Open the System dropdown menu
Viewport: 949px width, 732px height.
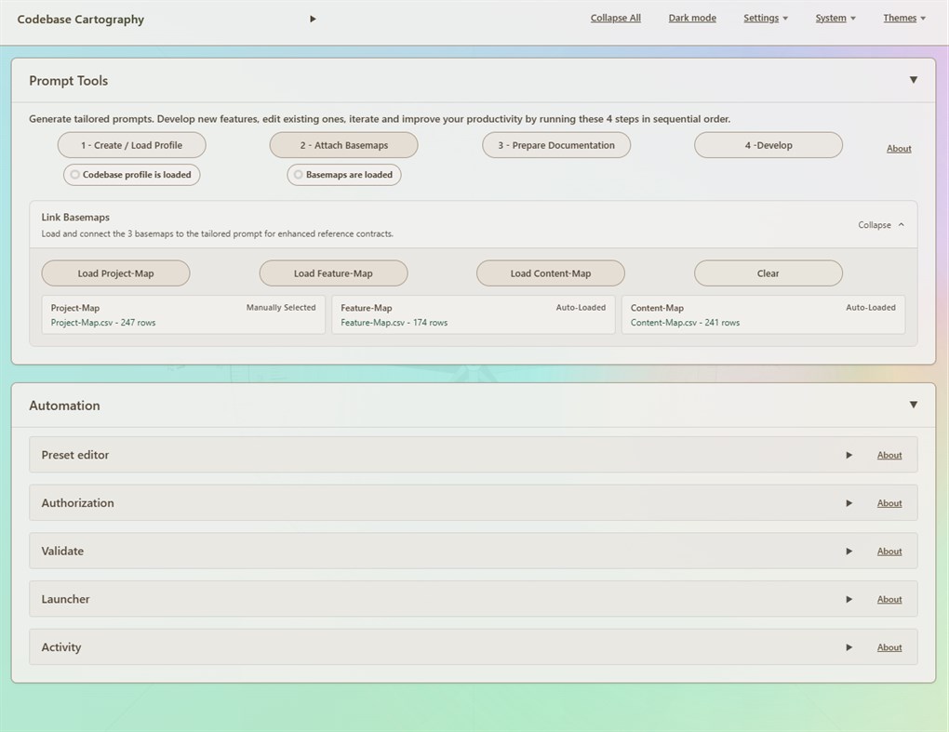(x=835, y=19)
